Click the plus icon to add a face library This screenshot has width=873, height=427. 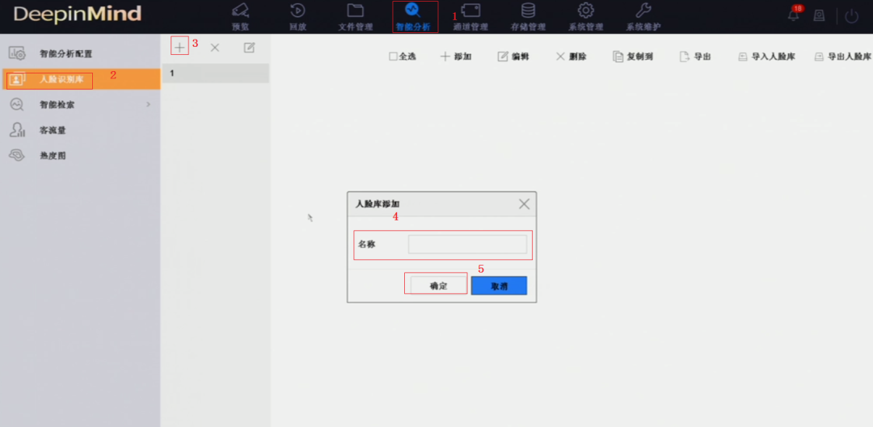pyautogui.click(x=179, y=47)
